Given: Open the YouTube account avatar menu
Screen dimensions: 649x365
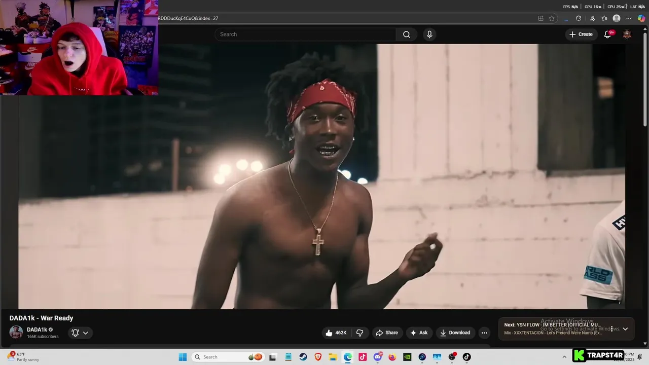Looking at the screenshot, I should click(x=627, y=34).
